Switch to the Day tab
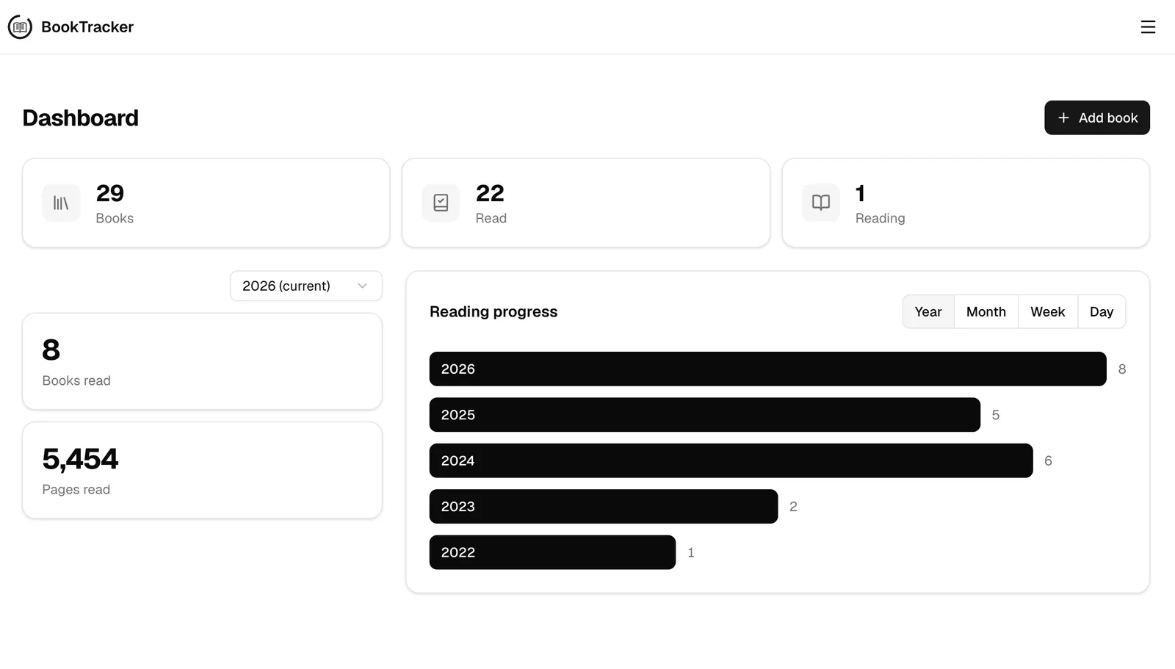 tap(1101, 311)
